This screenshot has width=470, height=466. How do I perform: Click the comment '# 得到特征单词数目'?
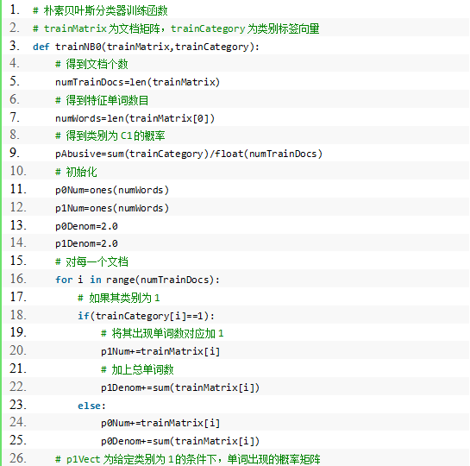102,100
